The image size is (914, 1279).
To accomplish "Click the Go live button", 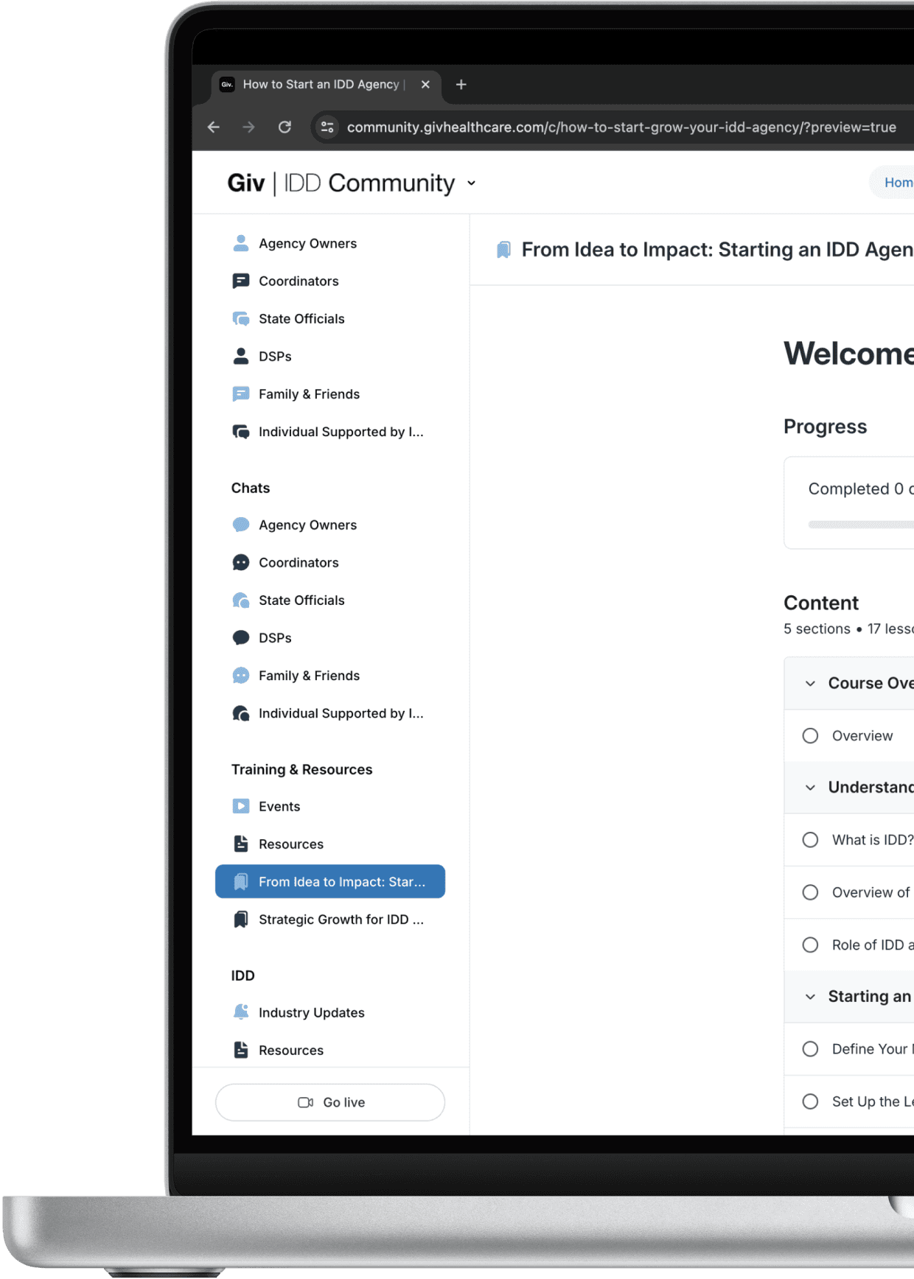I will pos(330,1102).
